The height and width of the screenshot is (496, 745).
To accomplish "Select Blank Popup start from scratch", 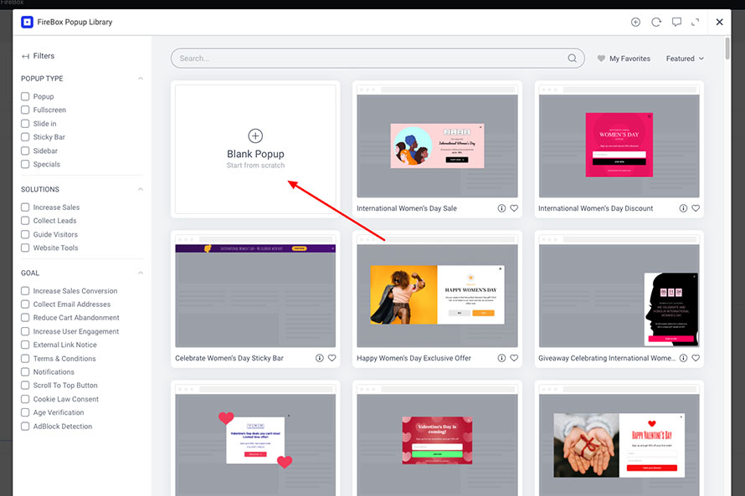I will point(255,149).
